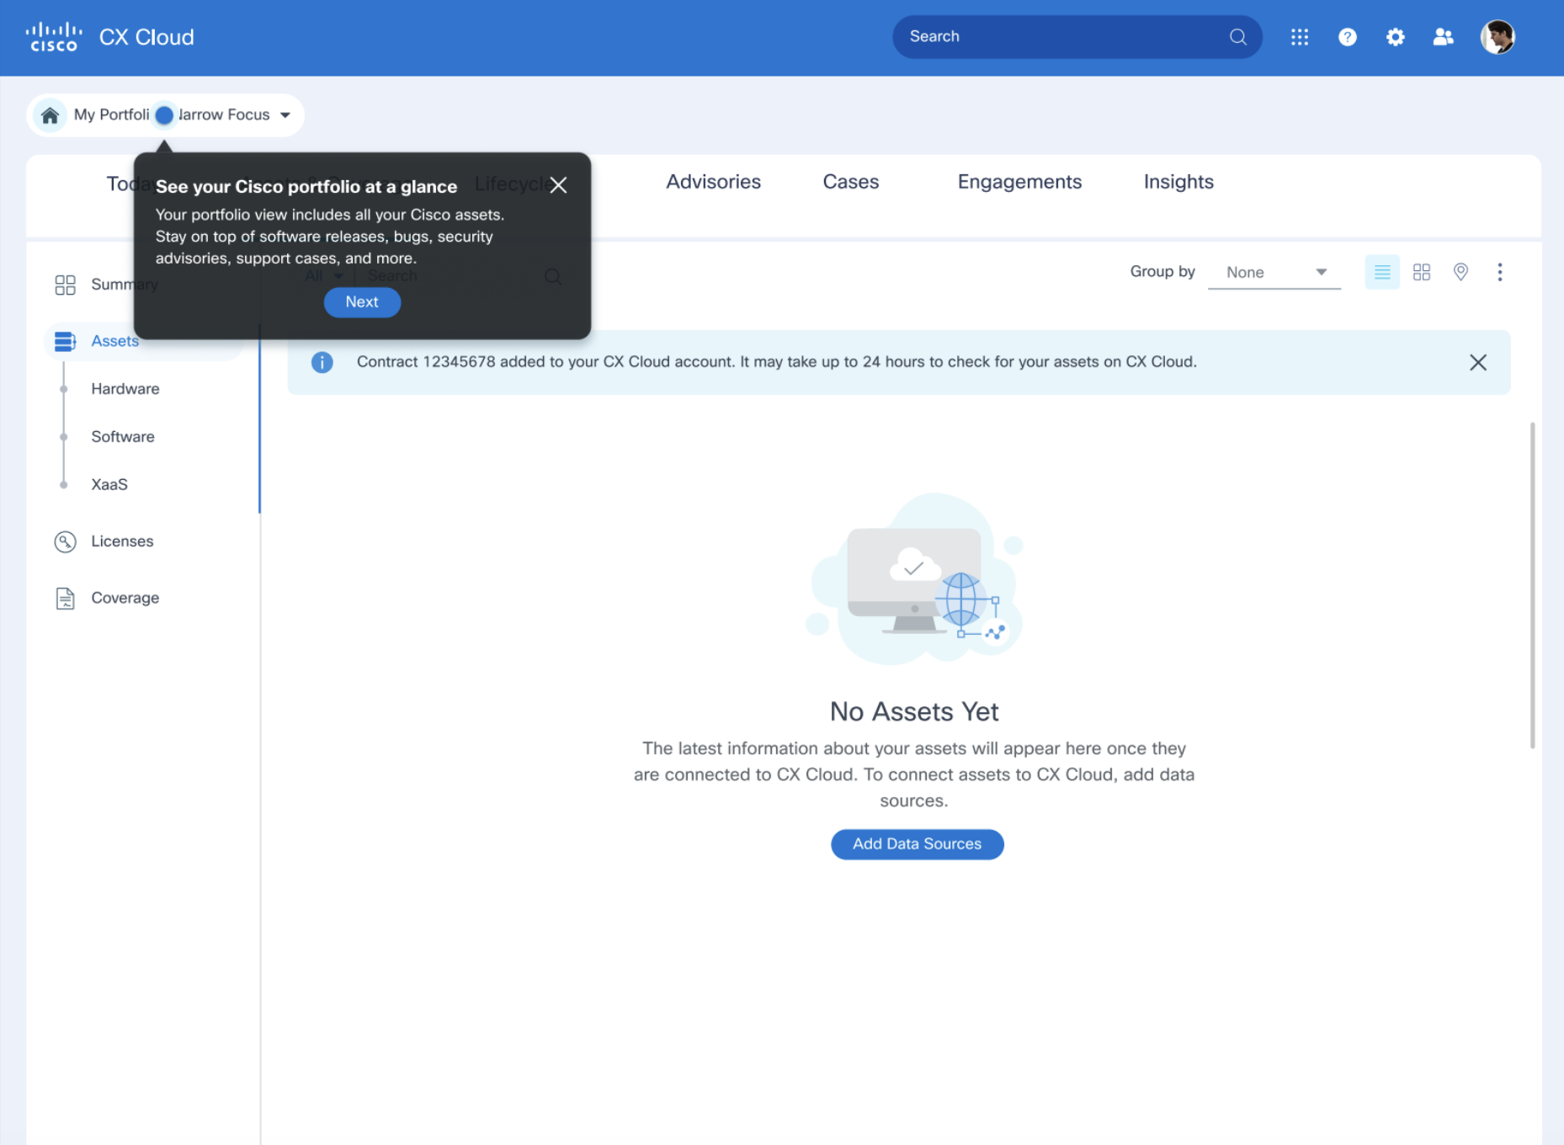Click the No Assets Yet heading

click(x=914, y=711)
